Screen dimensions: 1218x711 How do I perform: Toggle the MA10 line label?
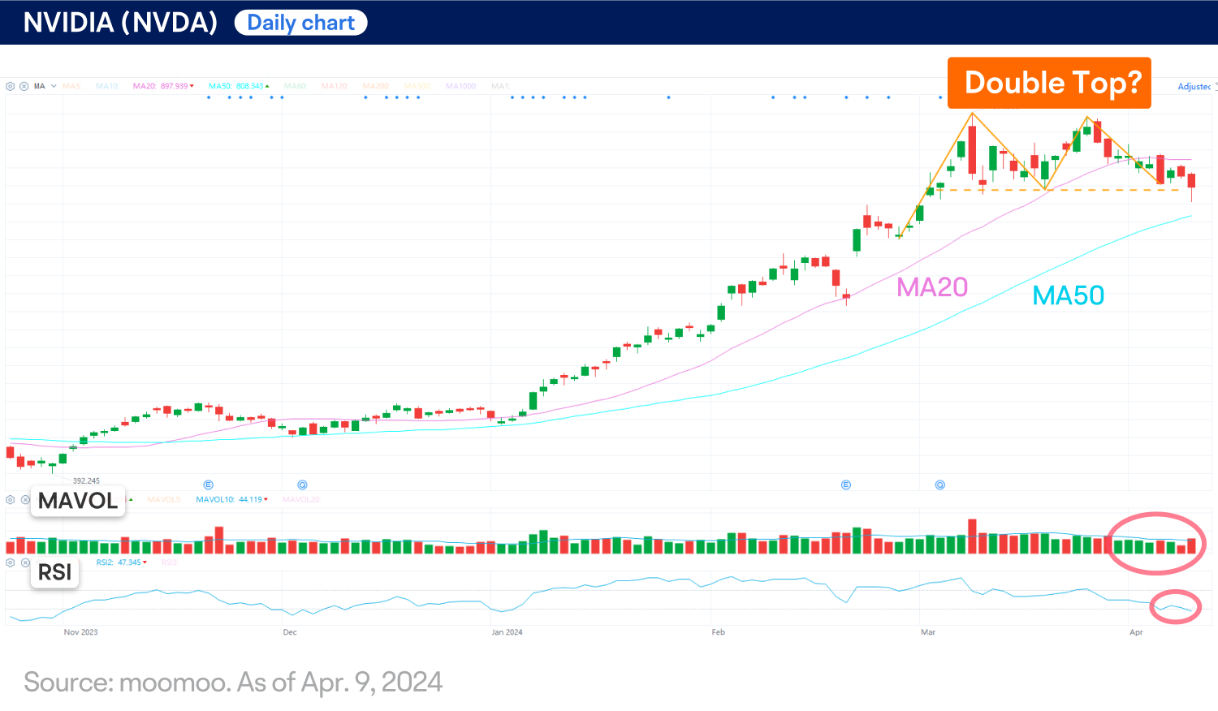(x=107, y=86)
